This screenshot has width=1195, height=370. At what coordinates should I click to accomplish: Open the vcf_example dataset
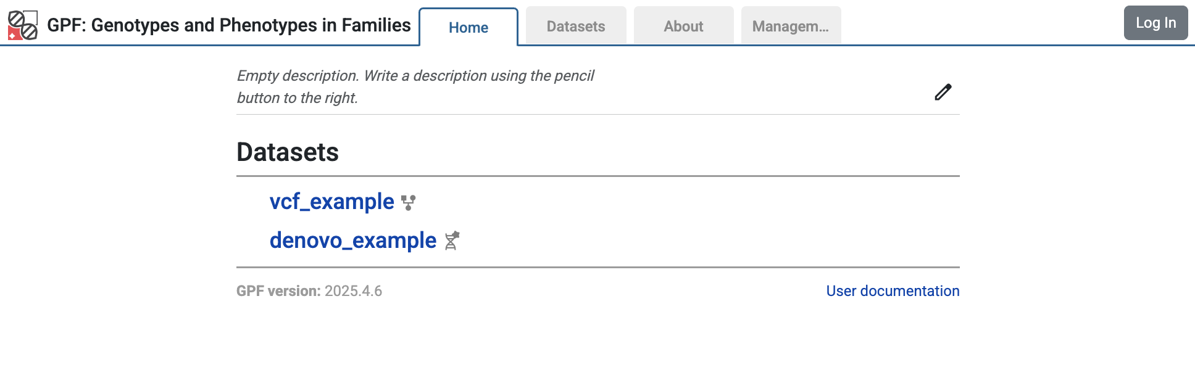tap(331, 202)
